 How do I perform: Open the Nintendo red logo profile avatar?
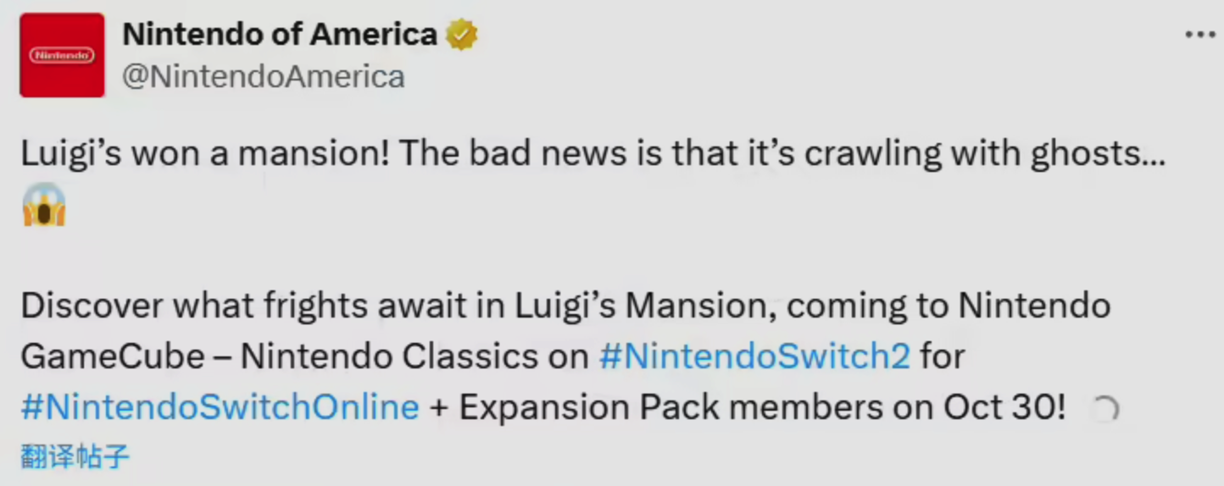[x=62, y=55]
